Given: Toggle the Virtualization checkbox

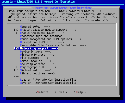Looking at the screenshot, I should (16, 70).
